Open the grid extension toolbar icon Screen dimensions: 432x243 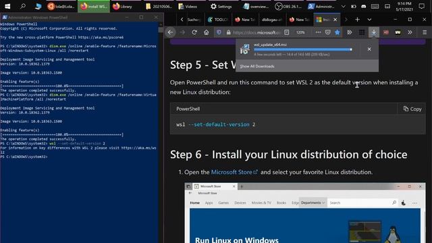[362, 32]
